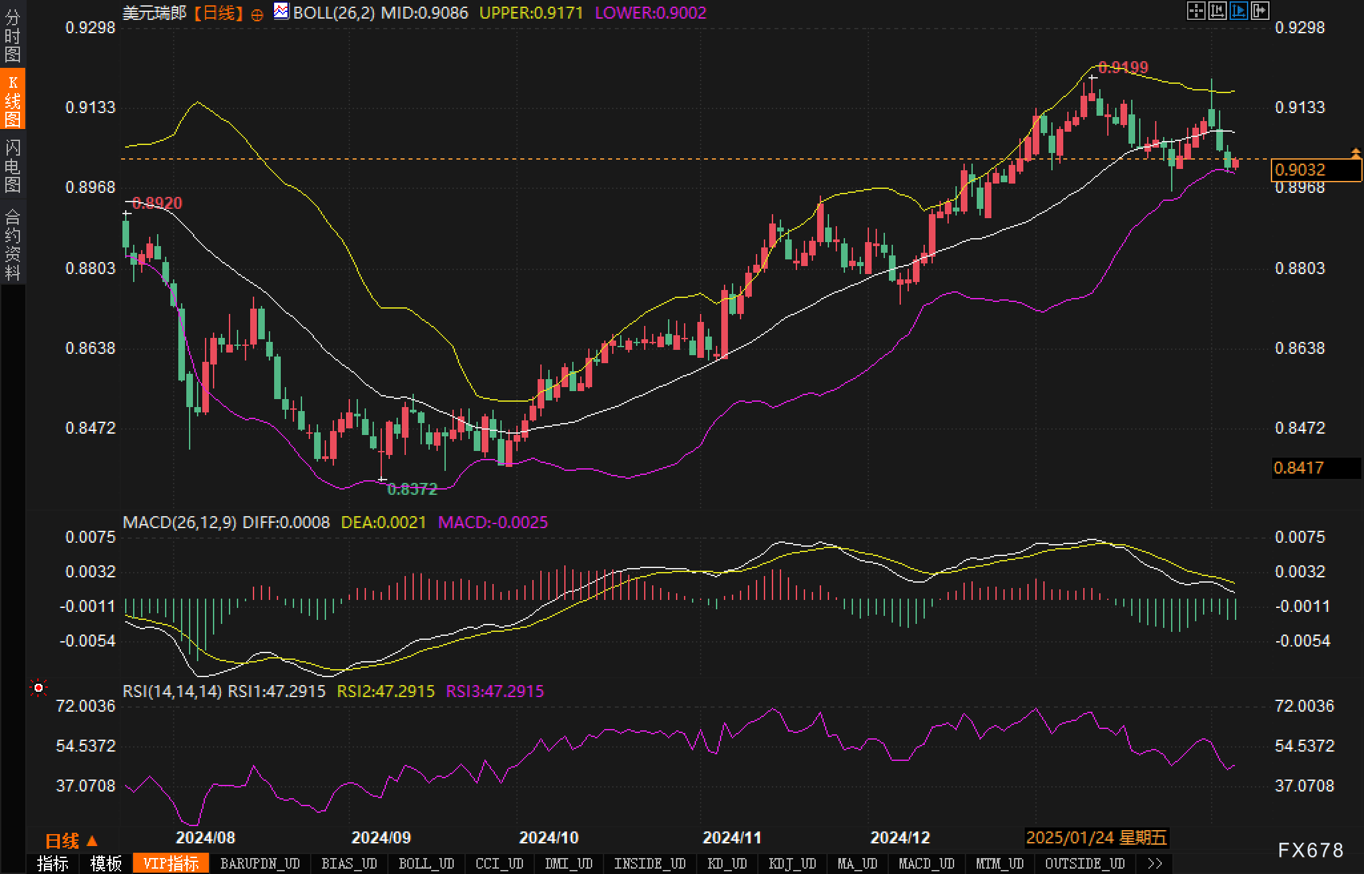The width and height of the screenshot is (1364, 874).
Task: Click the BOLL indicator chart icon
Action: (281, 11)
